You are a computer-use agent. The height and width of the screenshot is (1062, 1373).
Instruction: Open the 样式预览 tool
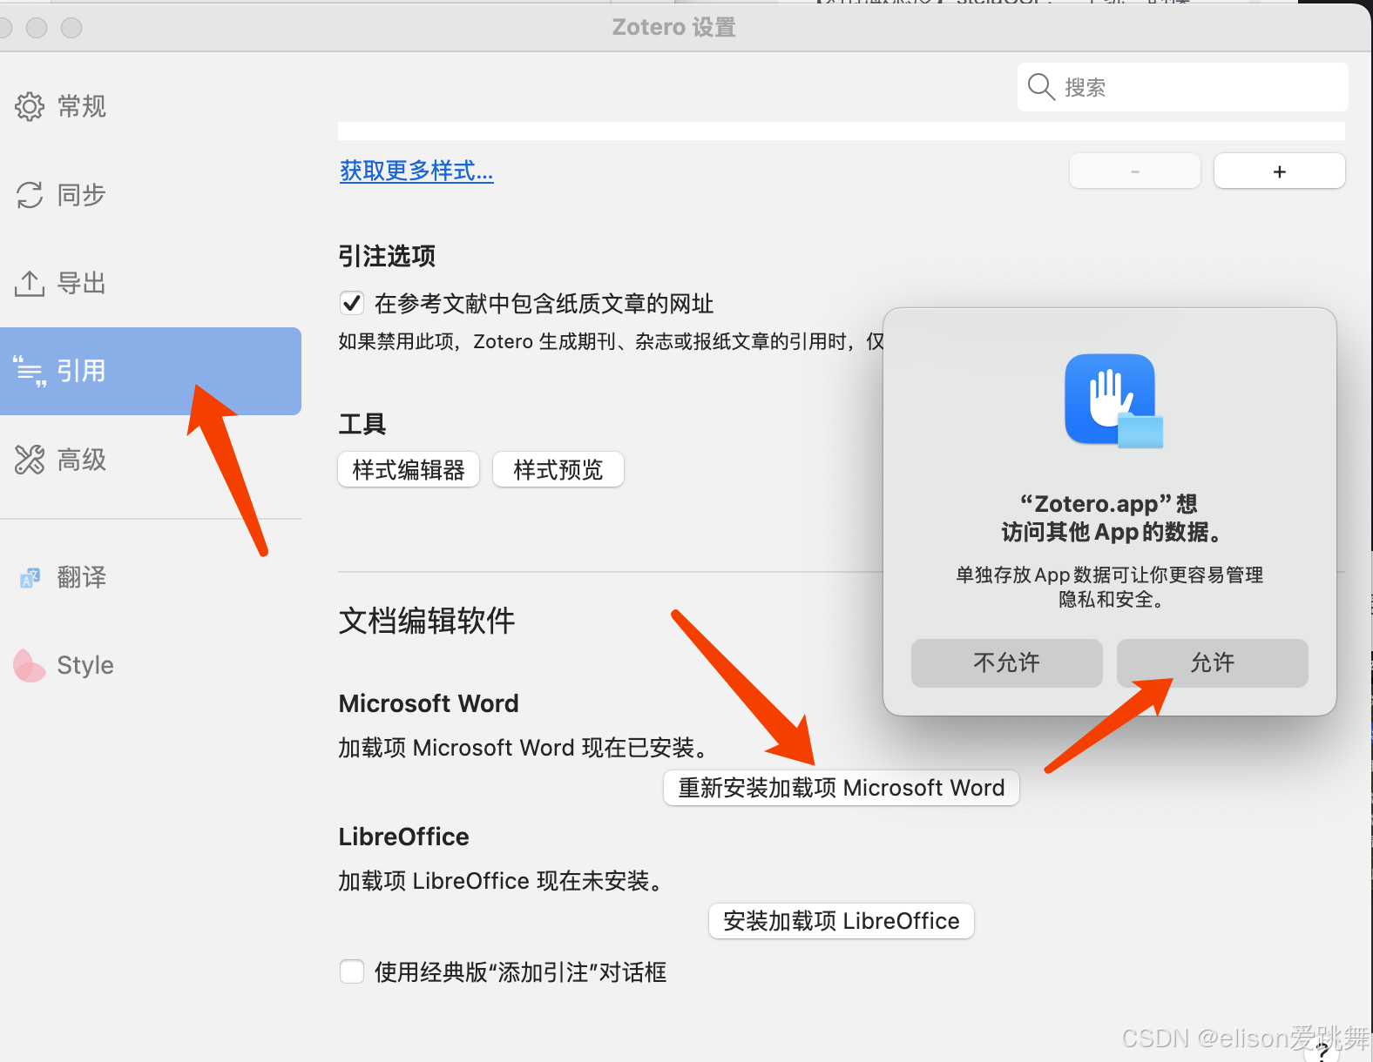click(558, 470)
